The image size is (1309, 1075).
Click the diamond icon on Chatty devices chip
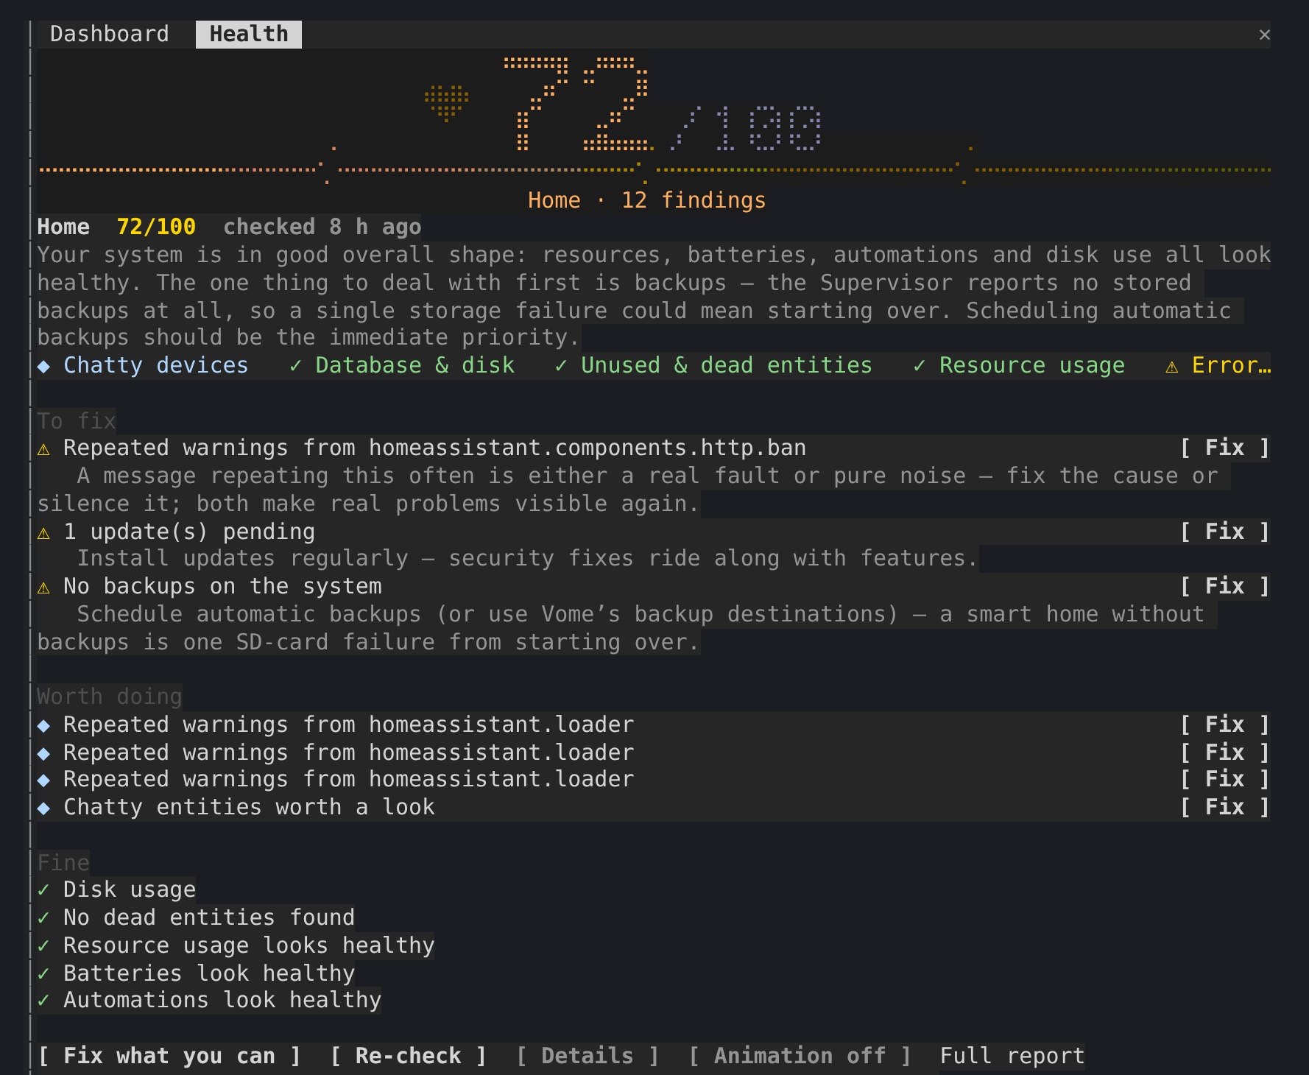point(44,367)
